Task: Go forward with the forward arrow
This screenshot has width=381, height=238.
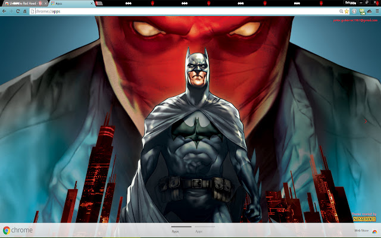Action: [11, 11]
